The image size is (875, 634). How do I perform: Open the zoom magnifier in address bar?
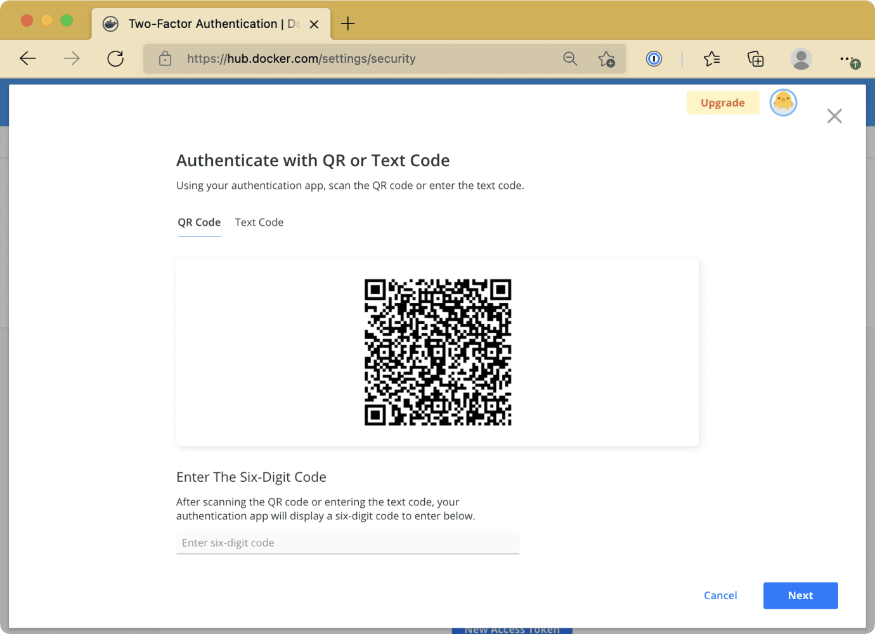pos(570,59)
